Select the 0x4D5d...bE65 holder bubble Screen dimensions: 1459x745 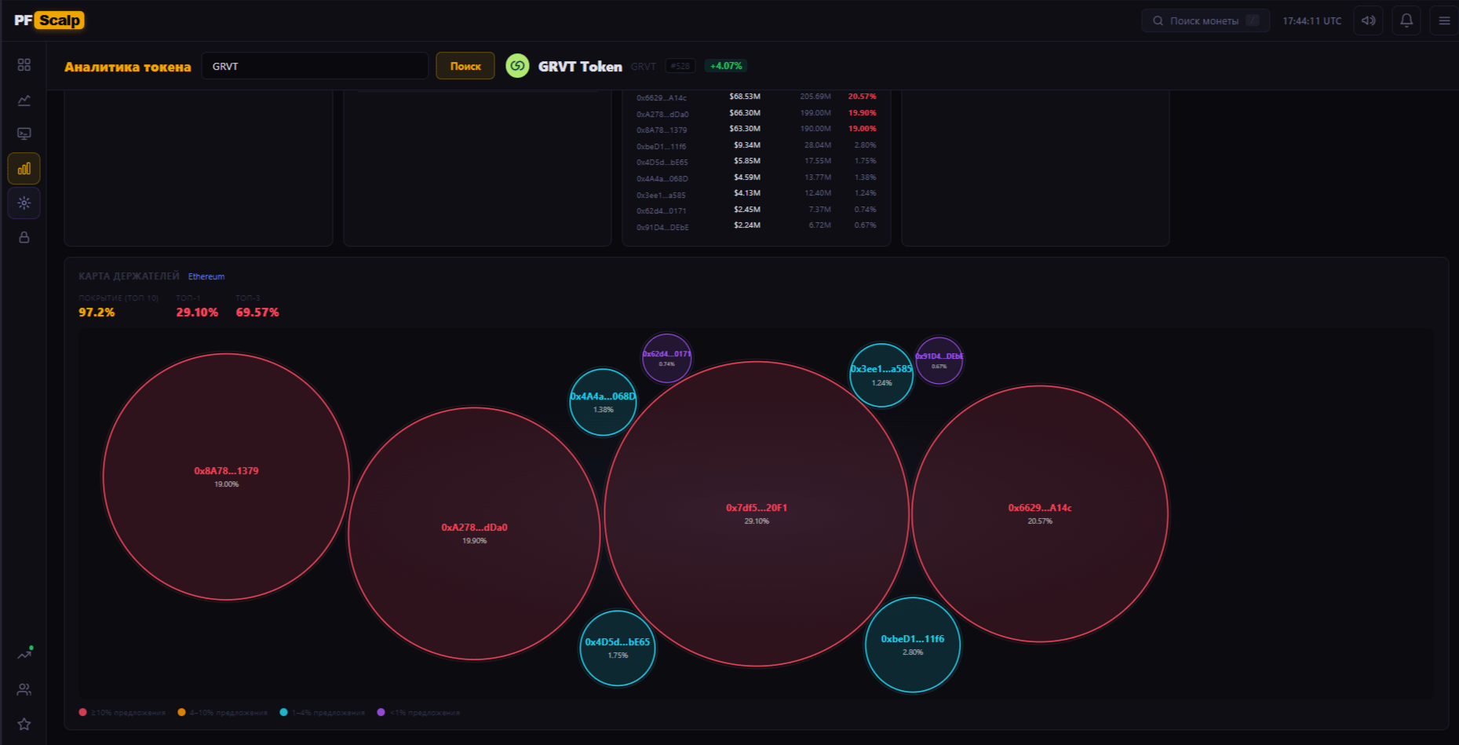pyautogui.click(x=618, y=648)
